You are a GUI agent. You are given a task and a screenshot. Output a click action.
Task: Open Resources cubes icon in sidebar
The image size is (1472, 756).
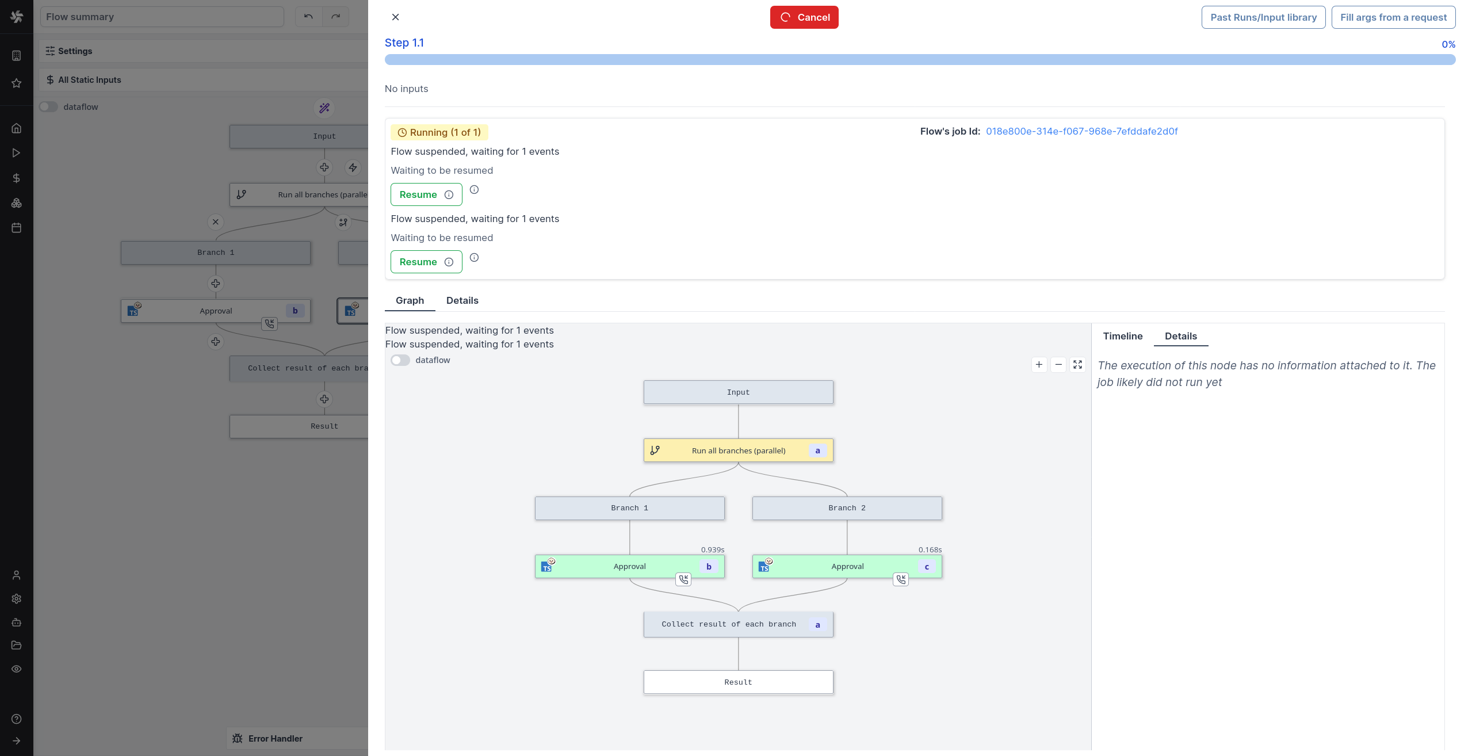[16, 203]
